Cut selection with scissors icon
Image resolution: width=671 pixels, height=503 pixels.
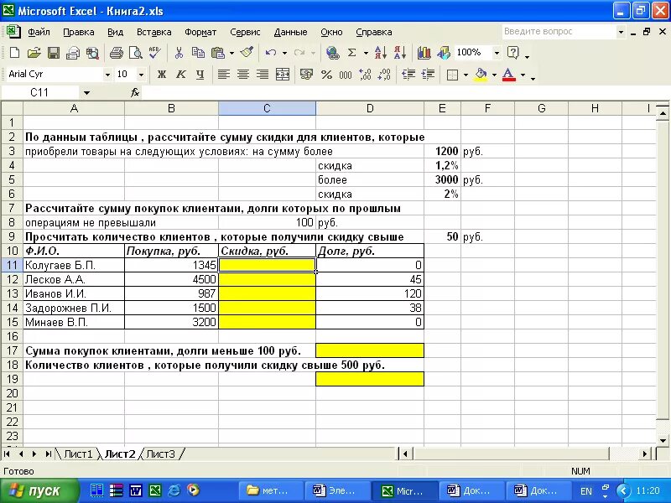[x=179, y=53]
